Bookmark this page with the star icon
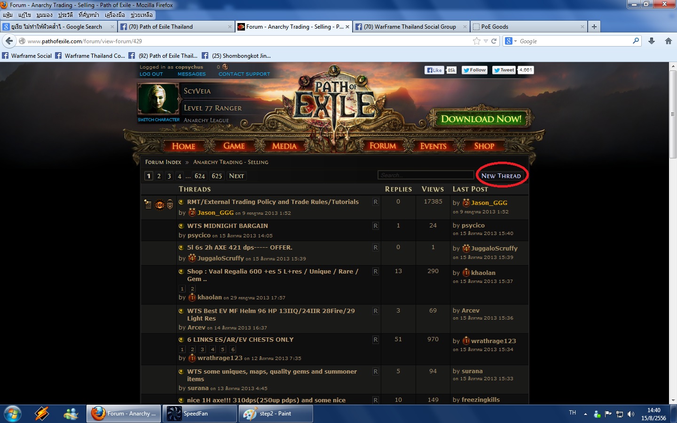The image size is (677, 423). click(x=477, y=41)
